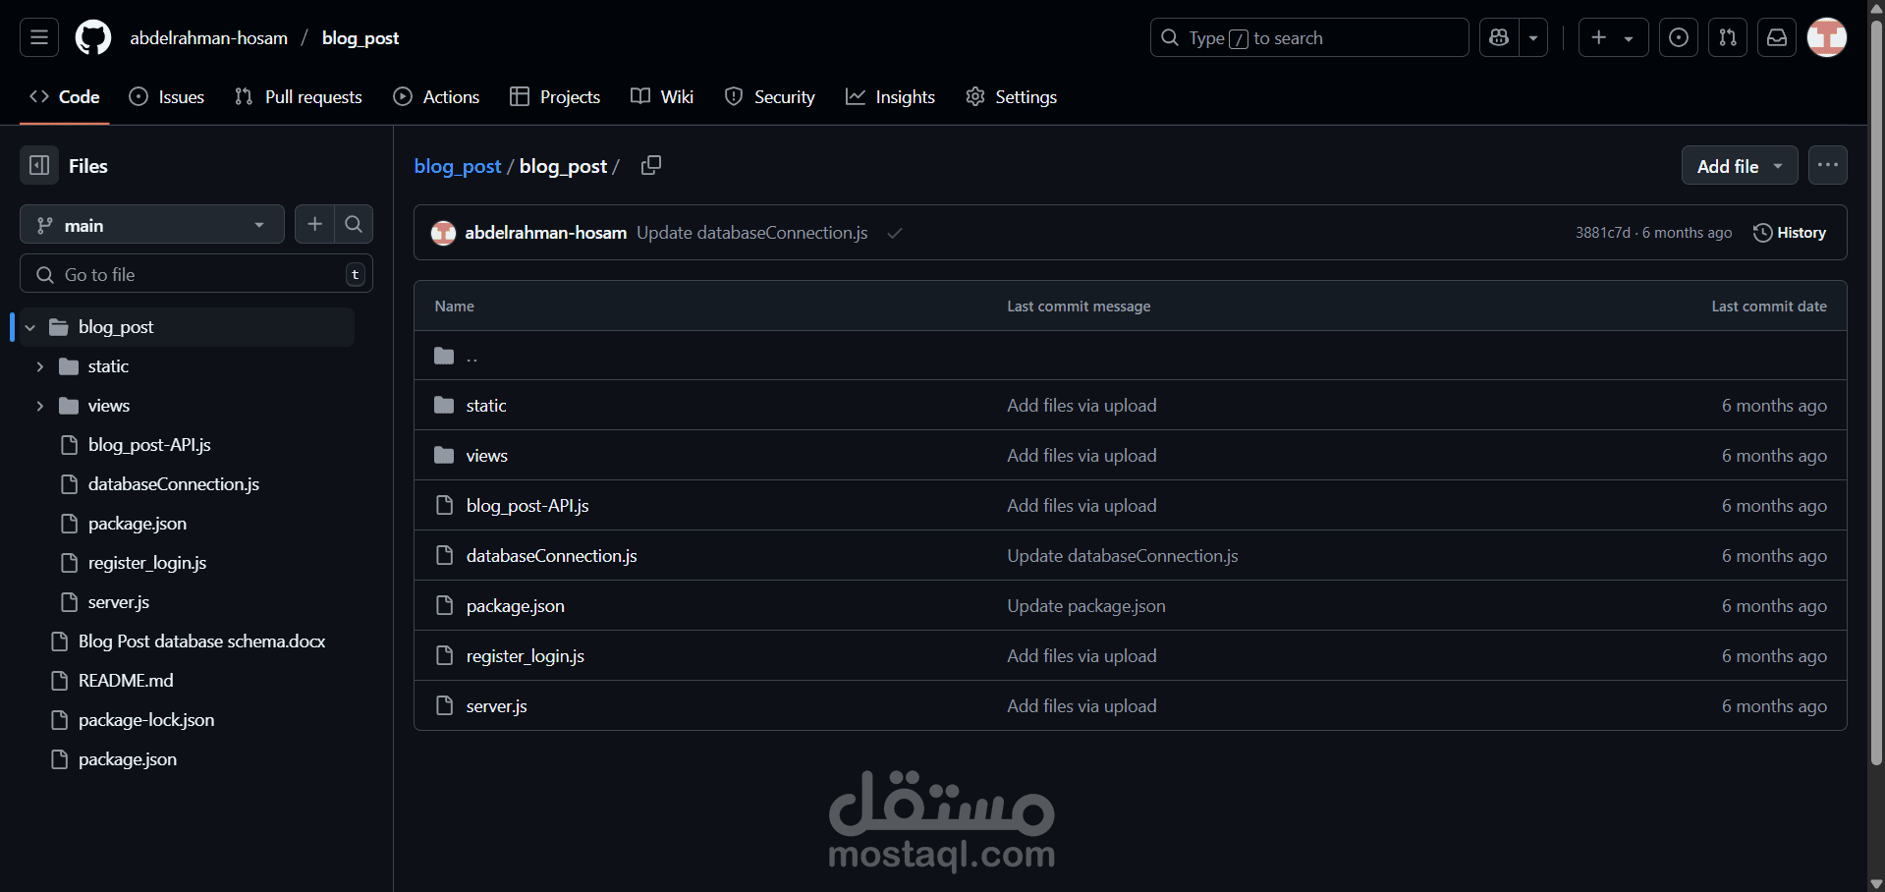Screen dimensions: 1885x892
Task: Open the notifications inbox icon
Action: pyautogui.click(x=1777, y=37)
